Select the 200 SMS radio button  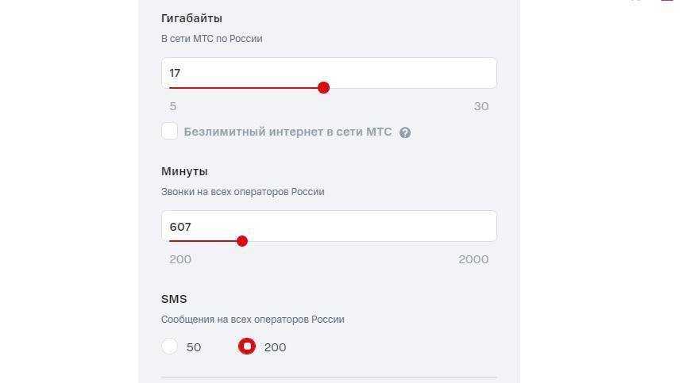pos(247,347)
